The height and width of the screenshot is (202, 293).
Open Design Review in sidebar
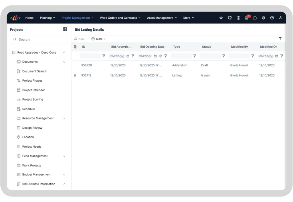click(32, 128)
